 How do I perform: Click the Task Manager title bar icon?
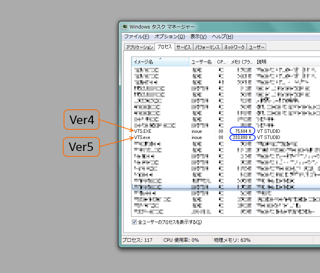tap(125, 27)
